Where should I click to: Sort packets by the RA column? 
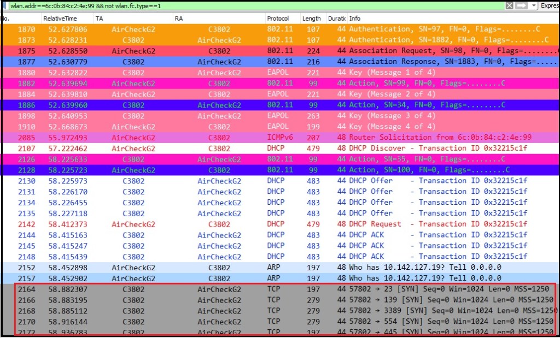click(x=219, y=18)
